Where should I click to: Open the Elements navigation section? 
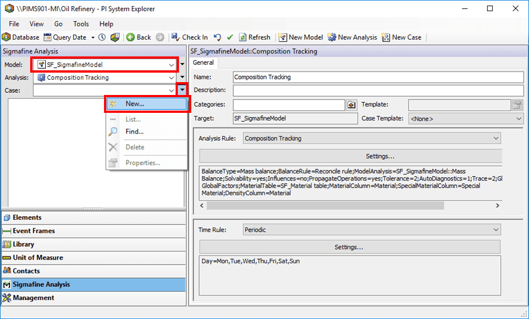pyautogui.click(x=93, y=217)
